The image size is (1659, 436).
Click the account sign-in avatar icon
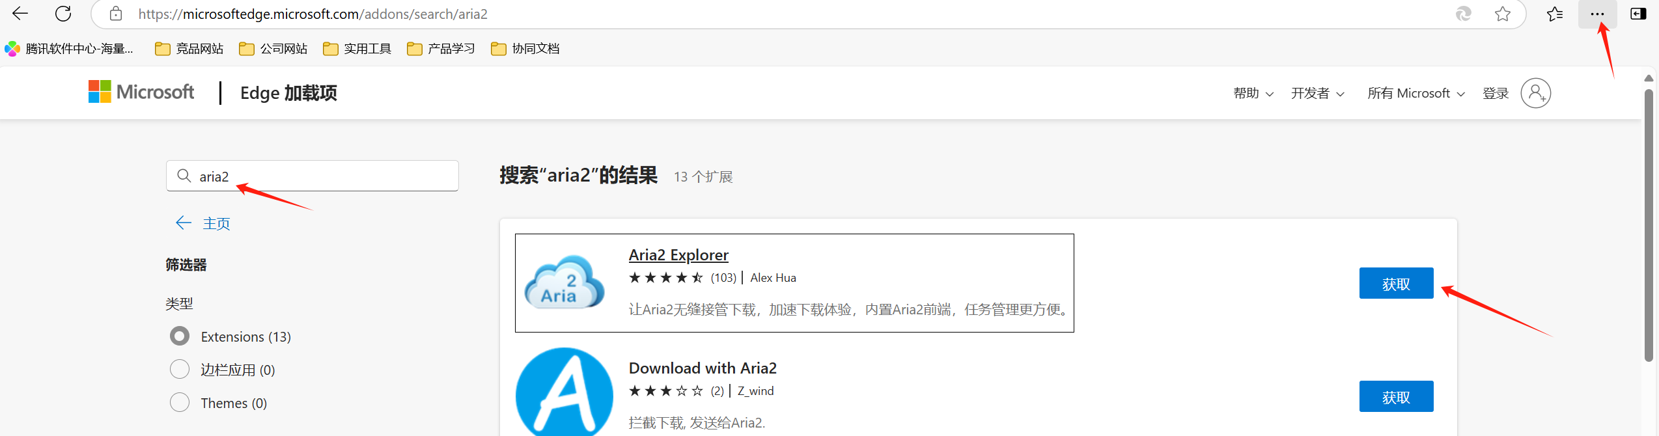tap(1535, 93)
